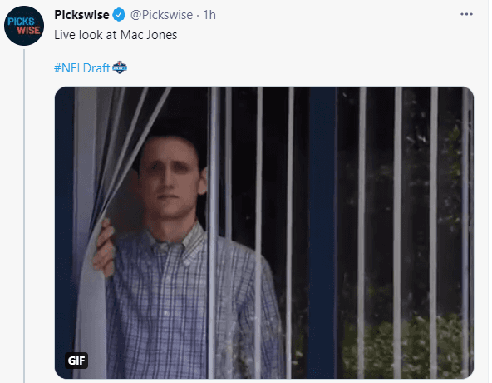The height and width of the screenshot is (383, 492).
Task: Open the Pickswise round profile avatar
Action: click(x=24, y=26)
